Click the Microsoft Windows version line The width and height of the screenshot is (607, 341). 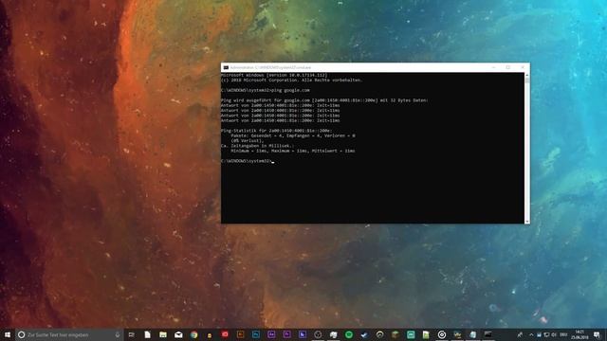click(274, 75)
